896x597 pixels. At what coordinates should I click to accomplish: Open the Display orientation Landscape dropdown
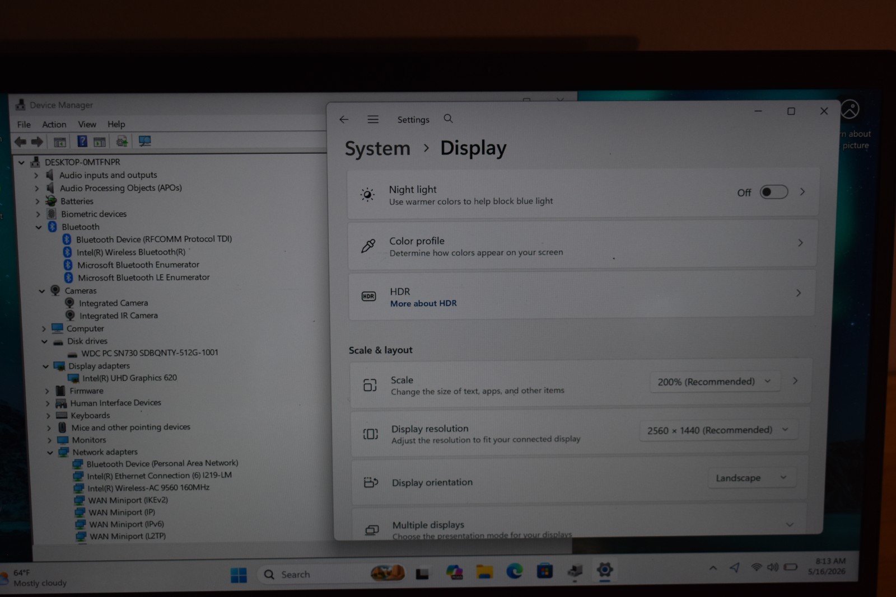click(752, 478)
